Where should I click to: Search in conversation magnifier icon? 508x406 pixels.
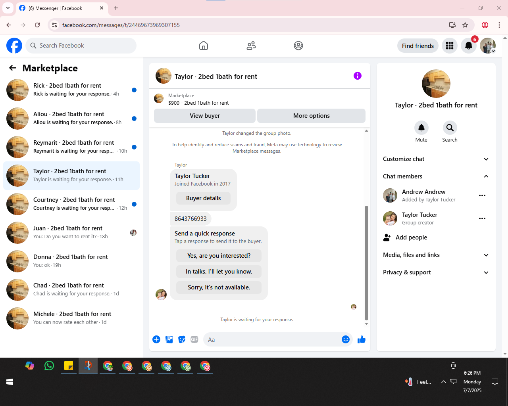pyautogui.click(x=450, y=128)
